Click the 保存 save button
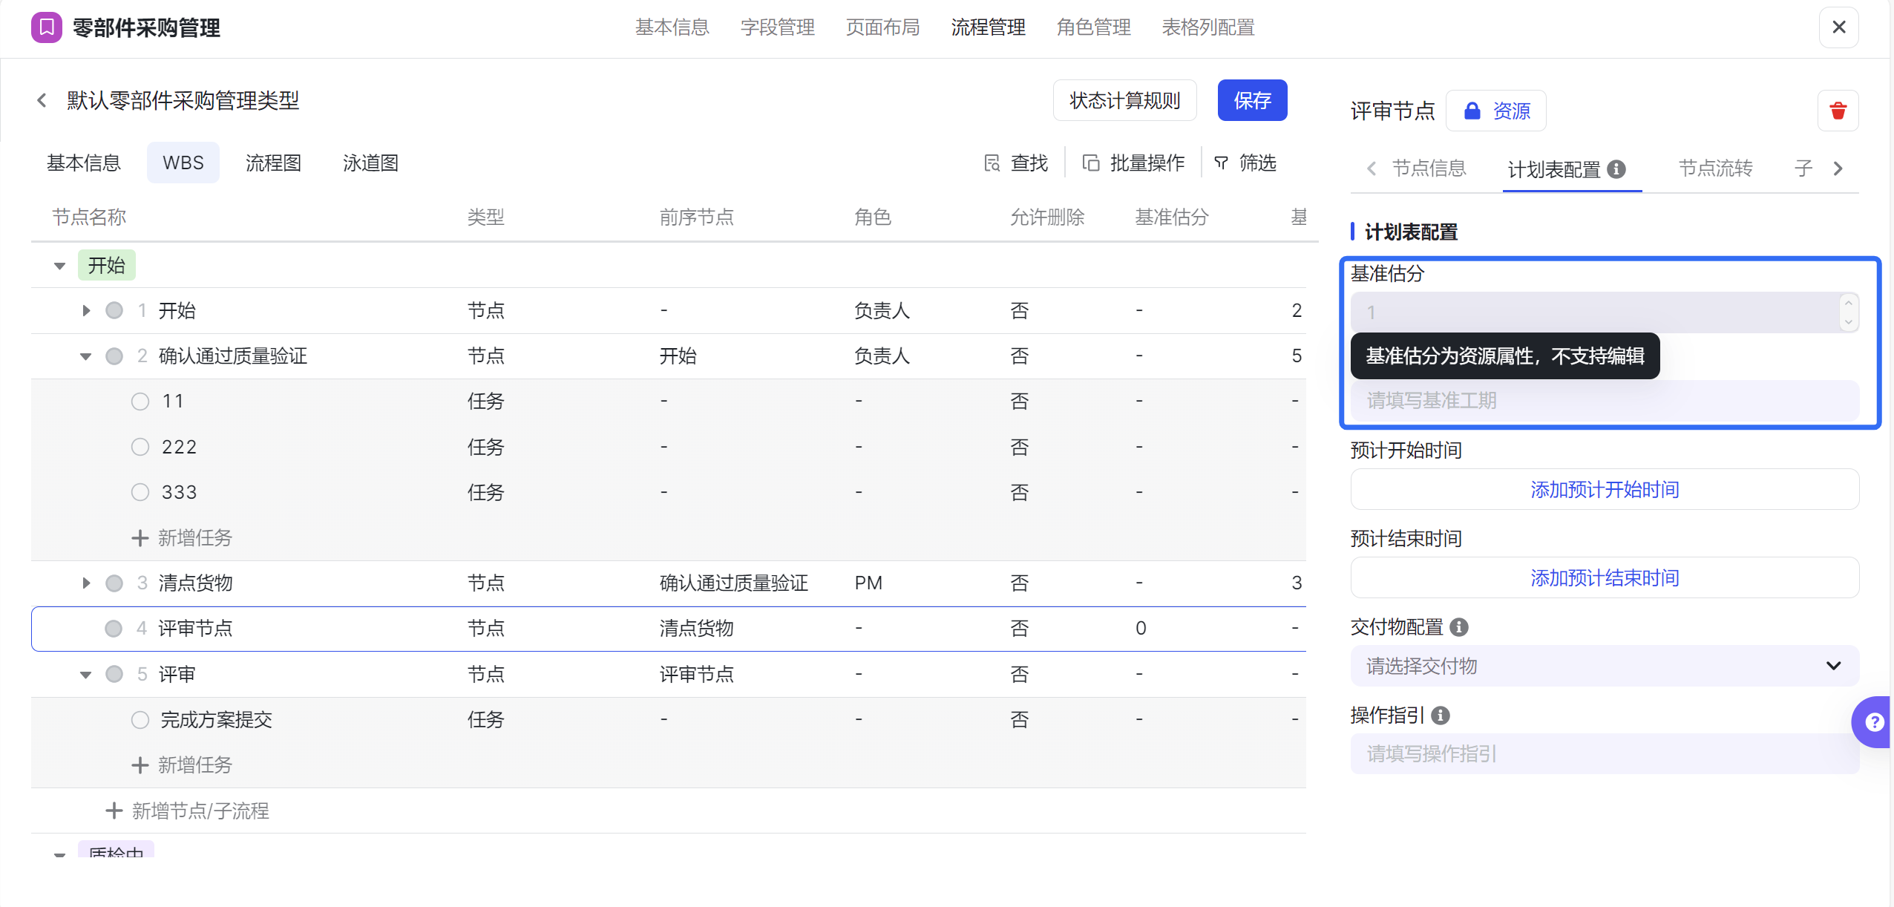 pyautogui.click(x=1253, y=100)
